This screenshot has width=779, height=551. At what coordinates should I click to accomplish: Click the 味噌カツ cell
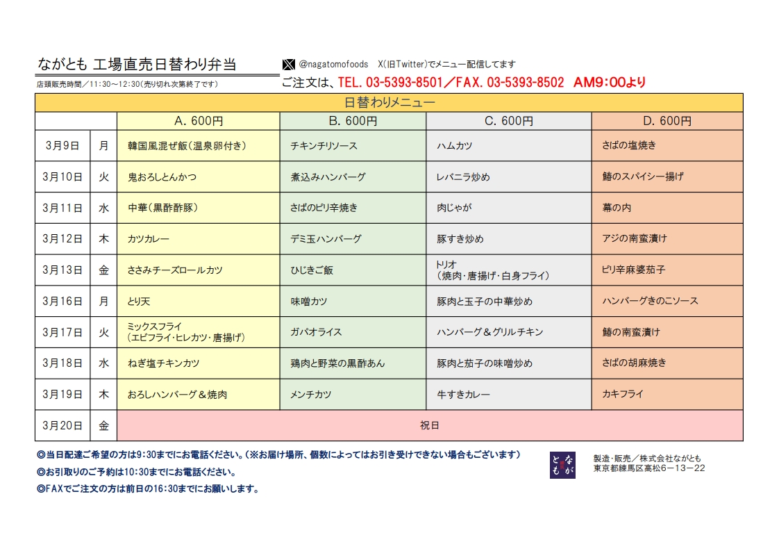(x=353, y=301)
